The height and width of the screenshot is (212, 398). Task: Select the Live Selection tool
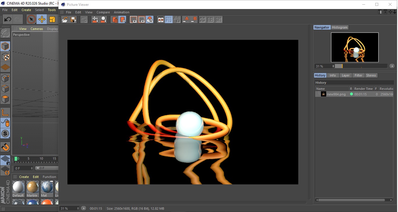click(31, 19)
